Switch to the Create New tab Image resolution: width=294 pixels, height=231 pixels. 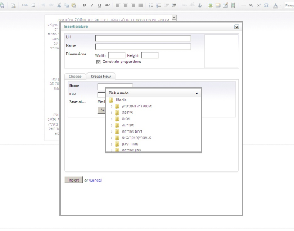pos(101,77)
